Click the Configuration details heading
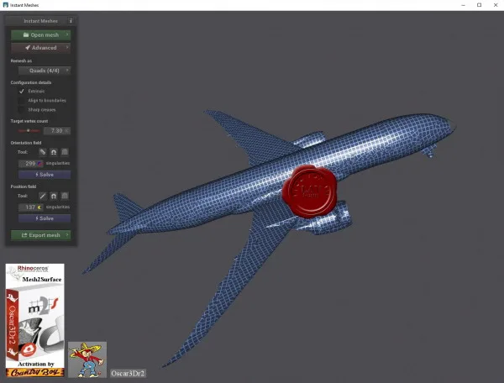Screen dimensions: 504x383 [31, 82]
